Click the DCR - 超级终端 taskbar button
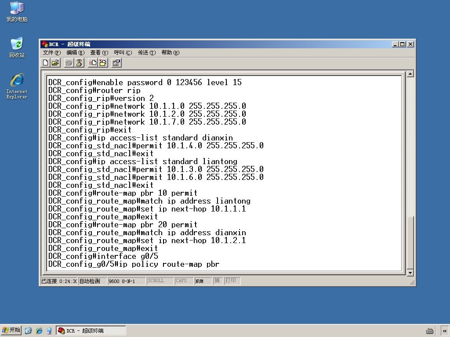The height and width of the screenshot is (337, 450). [x=91, y=331]
